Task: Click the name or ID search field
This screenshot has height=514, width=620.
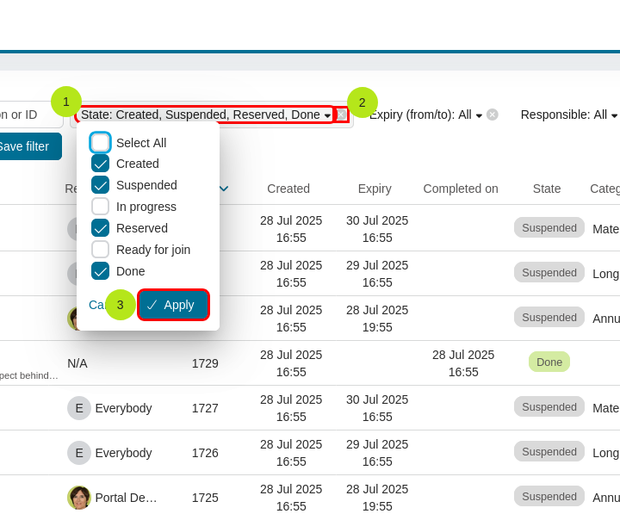Action: [26, 115]
